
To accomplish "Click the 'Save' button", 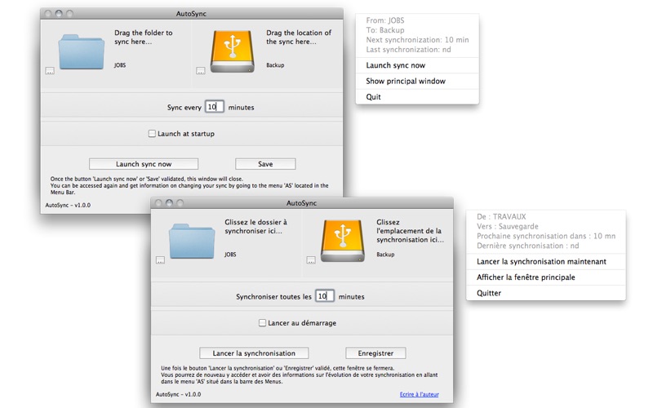I will click(265, 164).
